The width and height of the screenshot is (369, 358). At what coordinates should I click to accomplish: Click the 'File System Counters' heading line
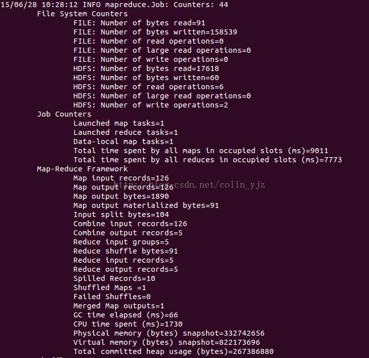click(x=83, y=14)
